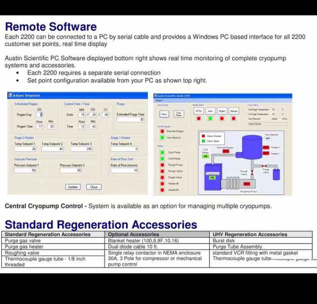Click the Regen Time Hour field
The image size is (317, 304).
click(x=40, y=126)
